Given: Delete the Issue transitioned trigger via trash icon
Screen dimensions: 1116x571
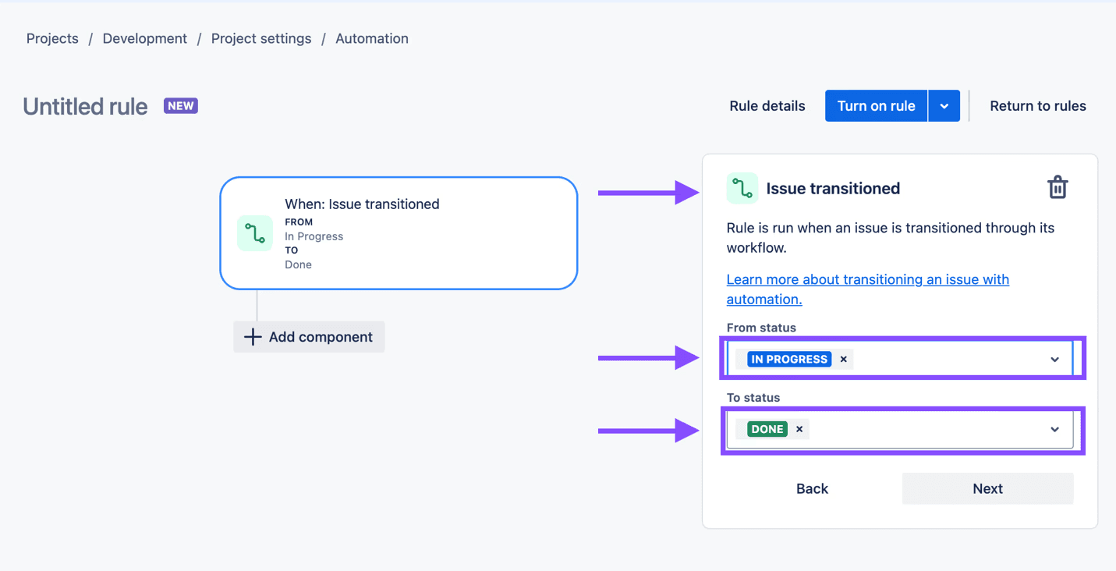Looking at the screenshot, I should click(x=1058, y=187).
